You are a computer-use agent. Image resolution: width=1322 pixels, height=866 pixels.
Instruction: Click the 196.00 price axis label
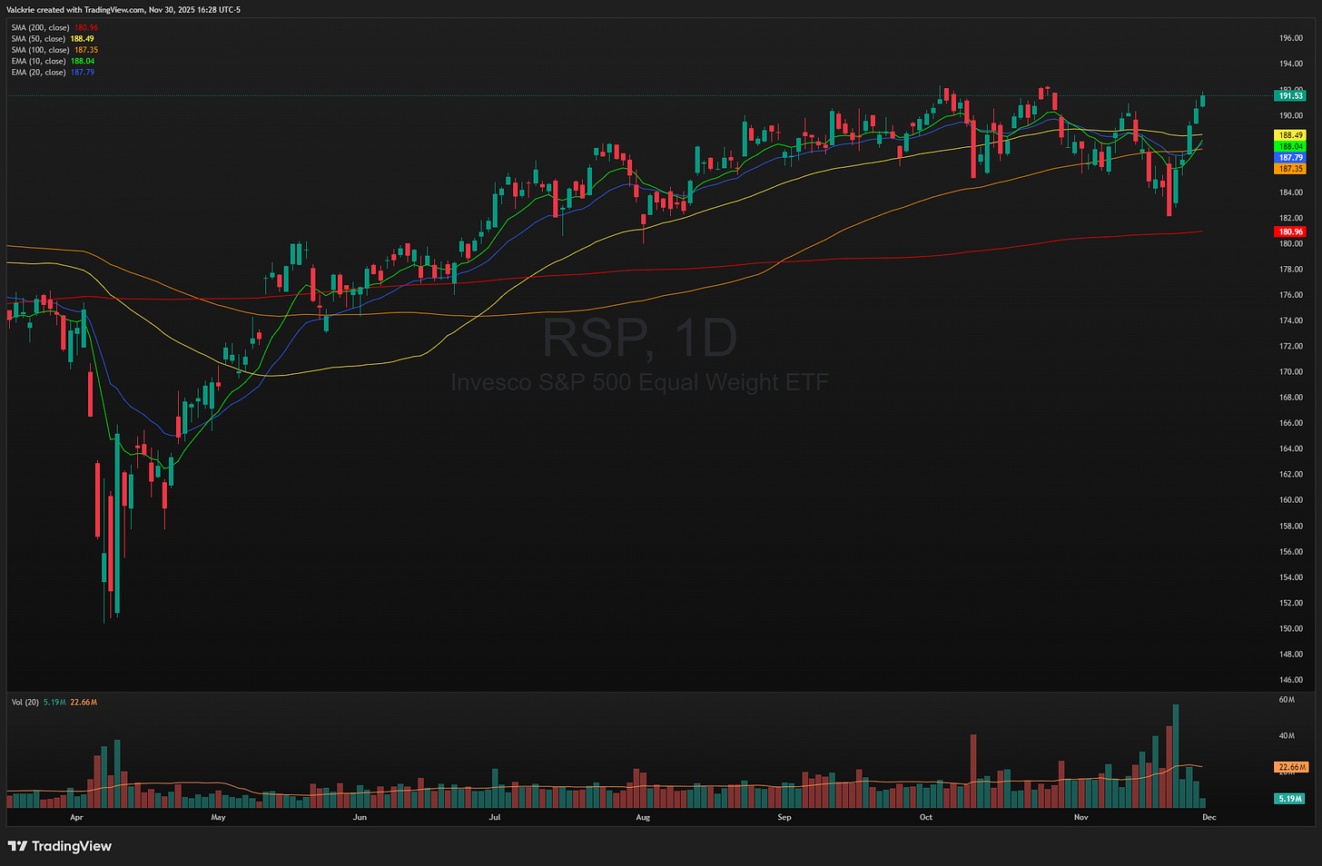(1291, 38)
